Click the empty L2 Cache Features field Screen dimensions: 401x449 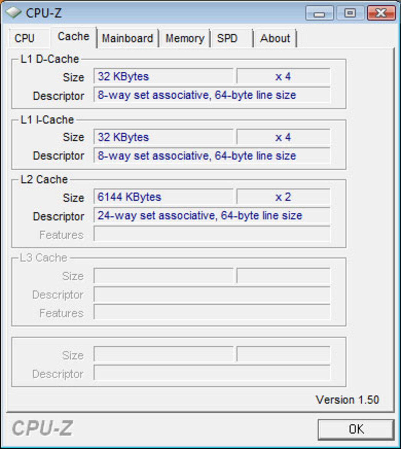point(212,234)
